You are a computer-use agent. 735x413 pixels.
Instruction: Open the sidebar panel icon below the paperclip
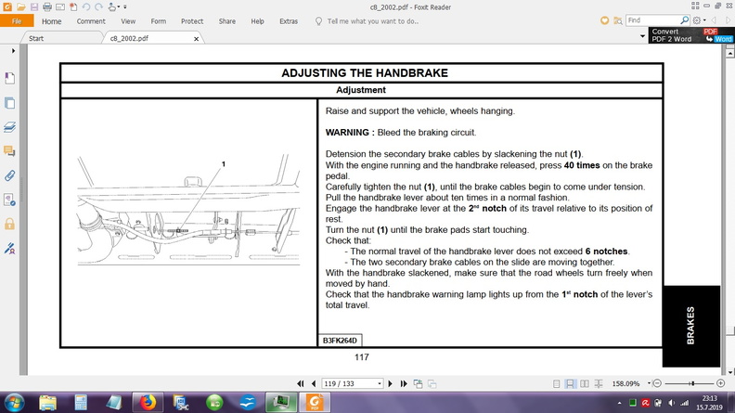9,200
